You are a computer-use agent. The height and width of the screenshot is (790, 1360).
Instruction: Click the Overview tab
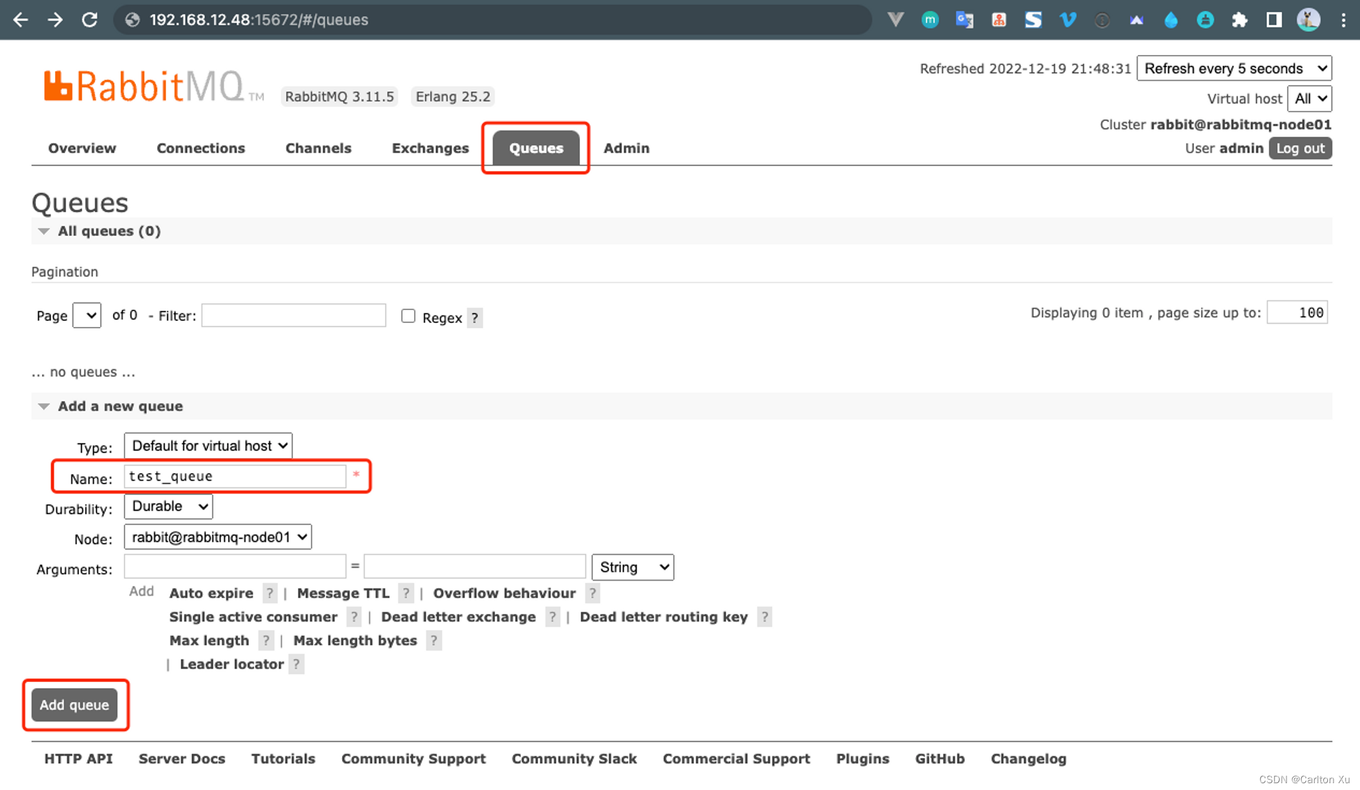pos(82,149)
